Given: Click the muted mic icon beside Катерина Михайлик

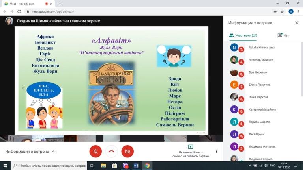Looking at the screenshot, I should click(241, 112).
